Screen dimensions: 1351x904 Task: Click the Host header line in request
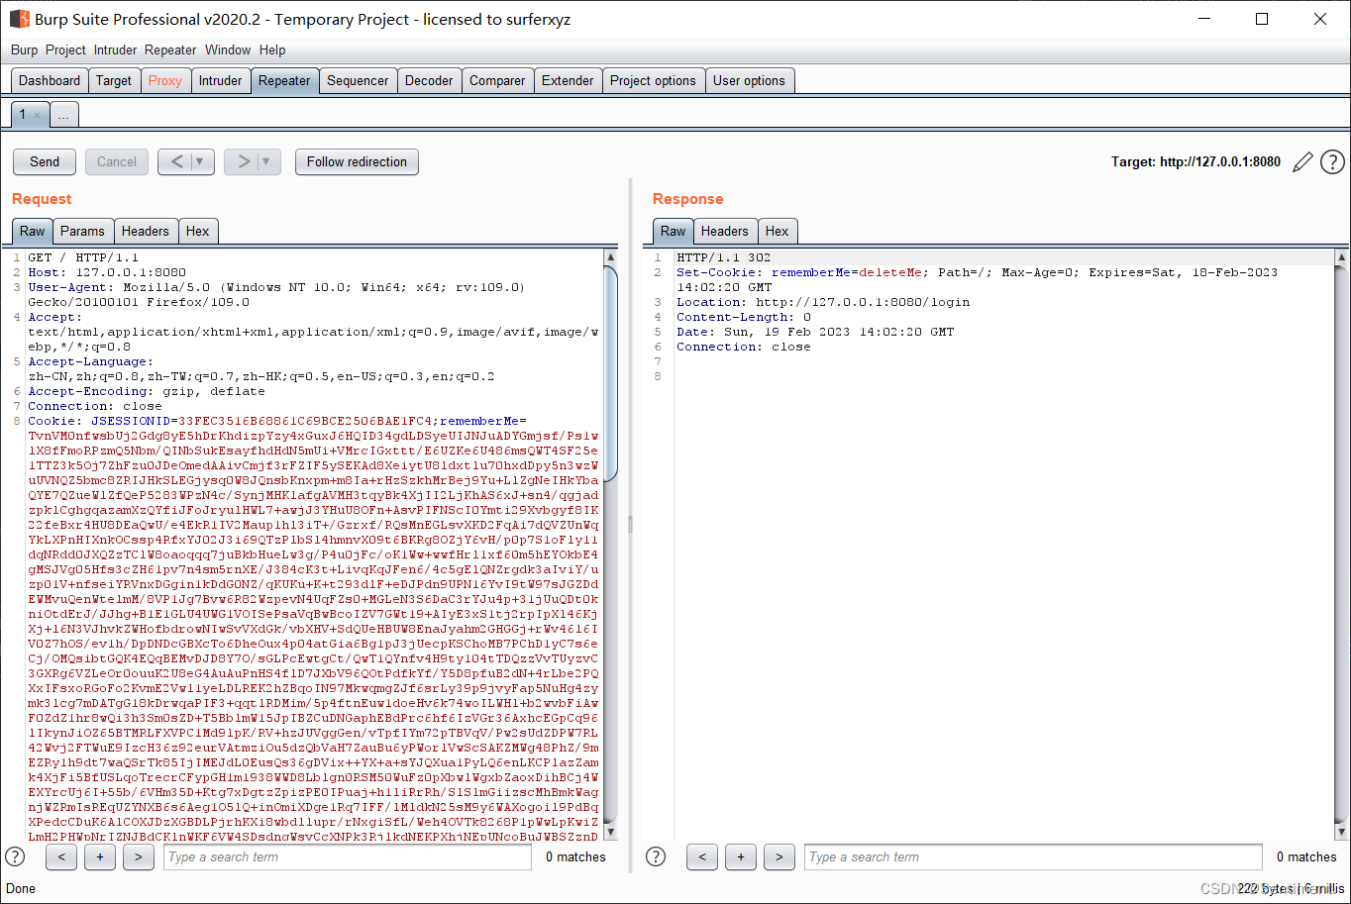tap(107, 272)
